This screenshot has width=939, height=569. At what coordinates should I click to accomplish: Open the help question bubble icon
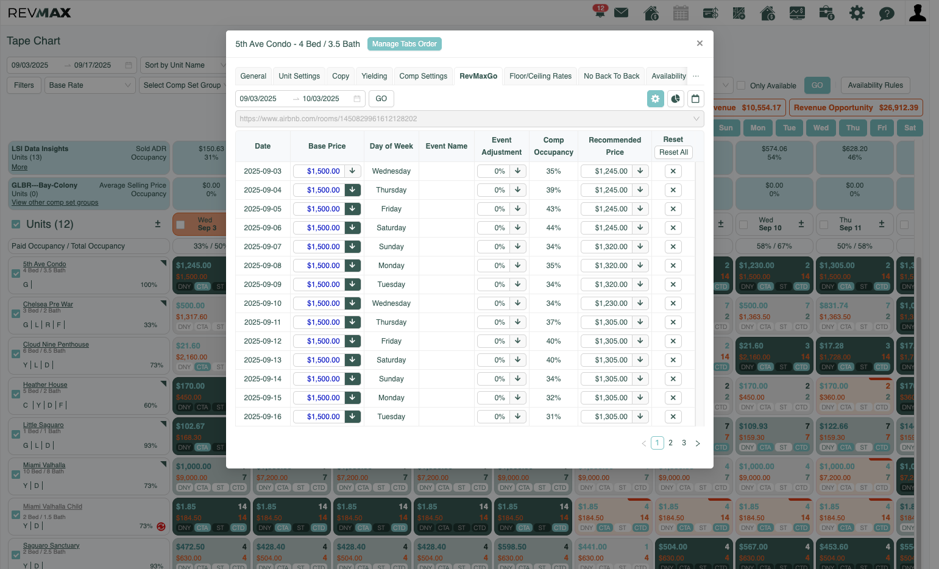(887, 13)
